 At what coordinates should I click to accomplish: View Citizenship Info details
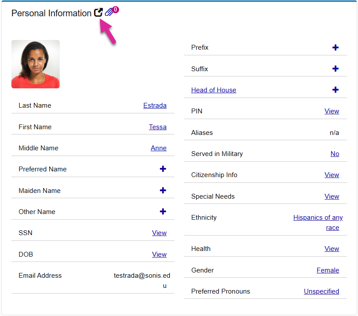pos(332,175)
